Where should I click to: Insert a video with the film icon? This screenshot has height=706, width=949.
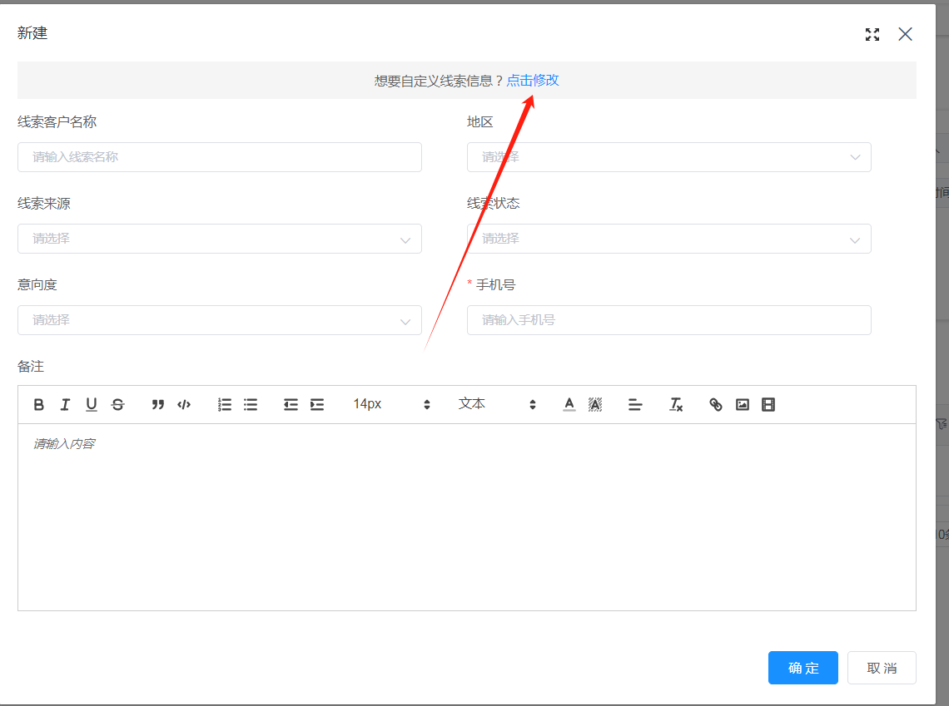coord(768,405)
